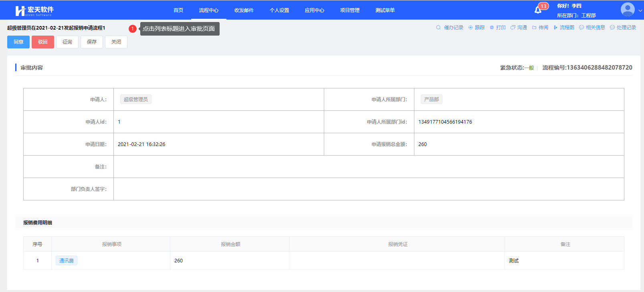Click the user avatar icon

tap(627, 10)
